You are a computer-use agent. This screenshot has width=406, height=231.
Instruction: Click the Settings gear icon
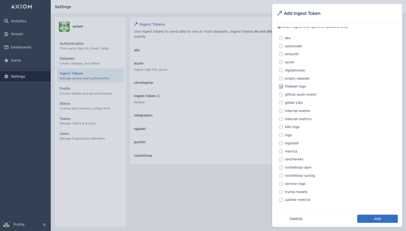[6, 76]
